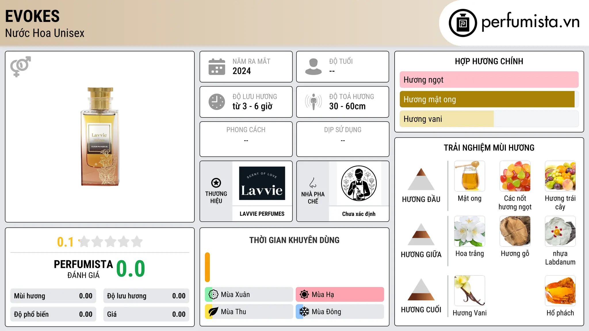Click the Chưa xác định perfumer label
This screenshot has width=589, height=331.
coord(359,214)
